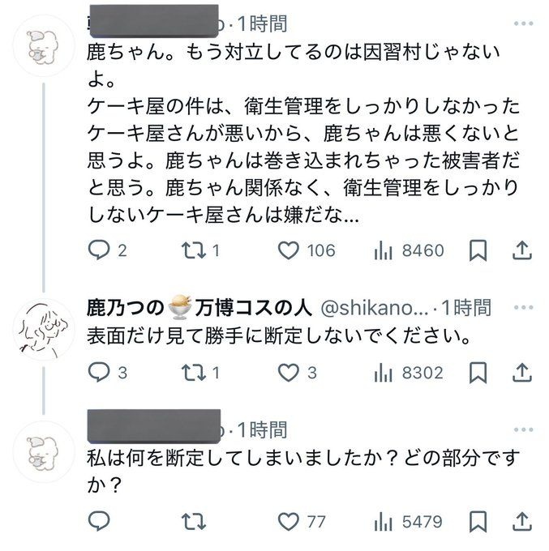Bookmark 鹿乃つの's tweet
The image size is (549, 551).
pyautogui.click(x=479, y=372)
